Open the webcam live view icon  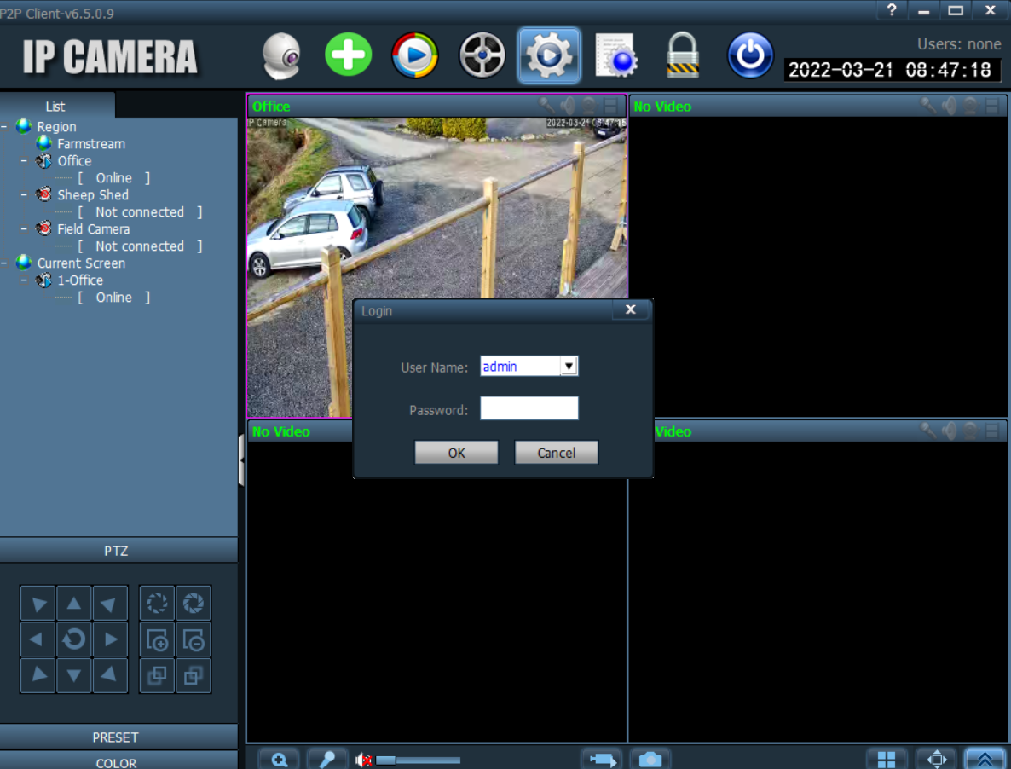[282, 56]
